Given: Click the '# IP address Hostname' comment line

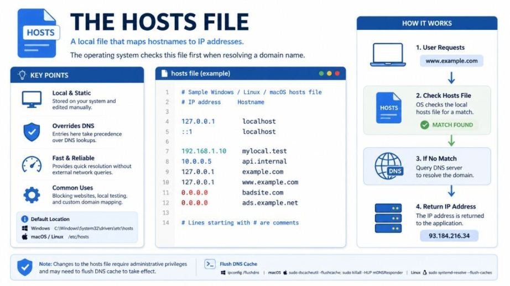Looking at the screenshot, I should tap(223, 102).
